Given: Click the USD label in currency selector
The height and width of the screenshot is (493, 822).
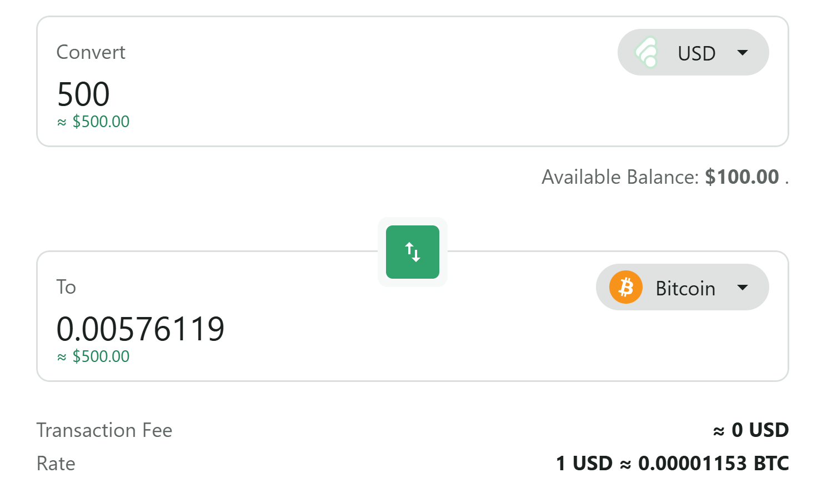Looking at the screenshot, I should coord(696,53).
